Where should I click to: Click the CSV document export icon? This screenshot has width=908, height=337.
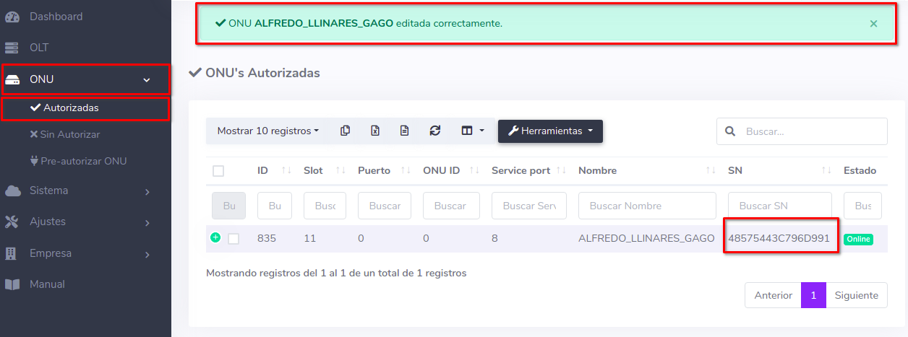[x=405, y=131]
